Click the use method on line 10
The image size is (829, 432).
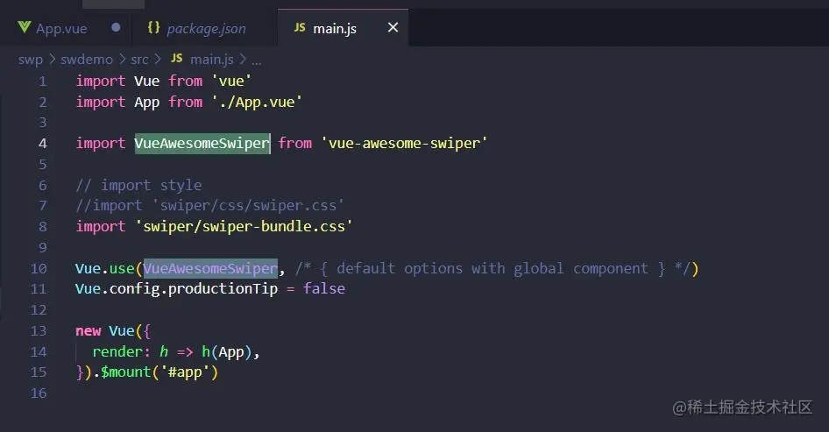click(x=122, y=269)
